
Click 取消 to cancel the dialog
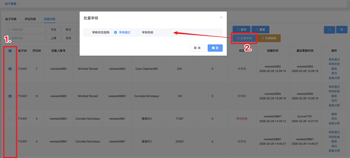point(197,48)
